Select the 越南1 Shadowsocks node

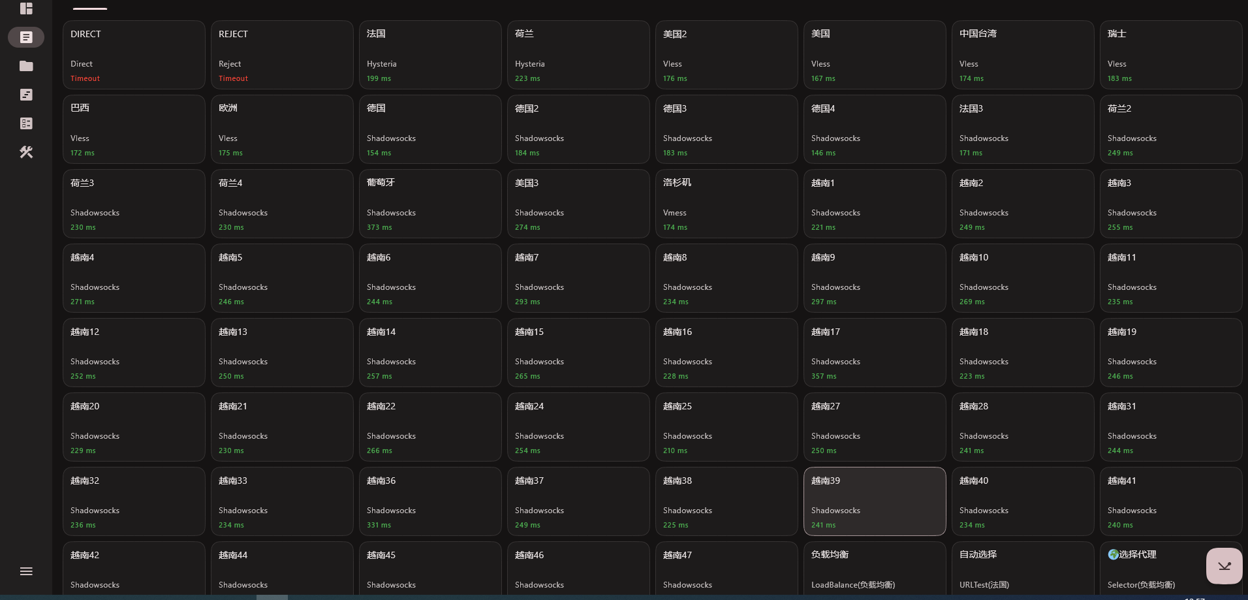(x=875, y=204)
